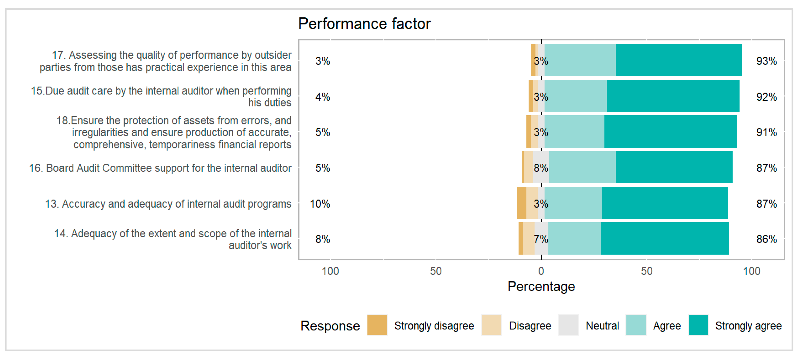The image size is (802, 361).
Task: Select the Strongly agree legend swatch
Action: pos(698,325)
